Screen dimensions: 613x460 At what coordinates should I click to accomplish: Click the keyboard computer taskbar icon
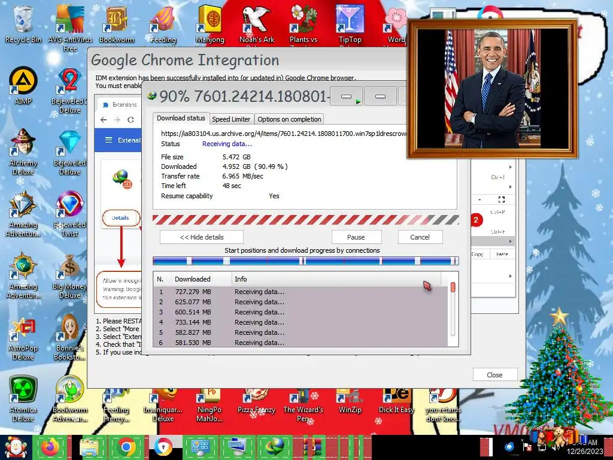(237, 447)
